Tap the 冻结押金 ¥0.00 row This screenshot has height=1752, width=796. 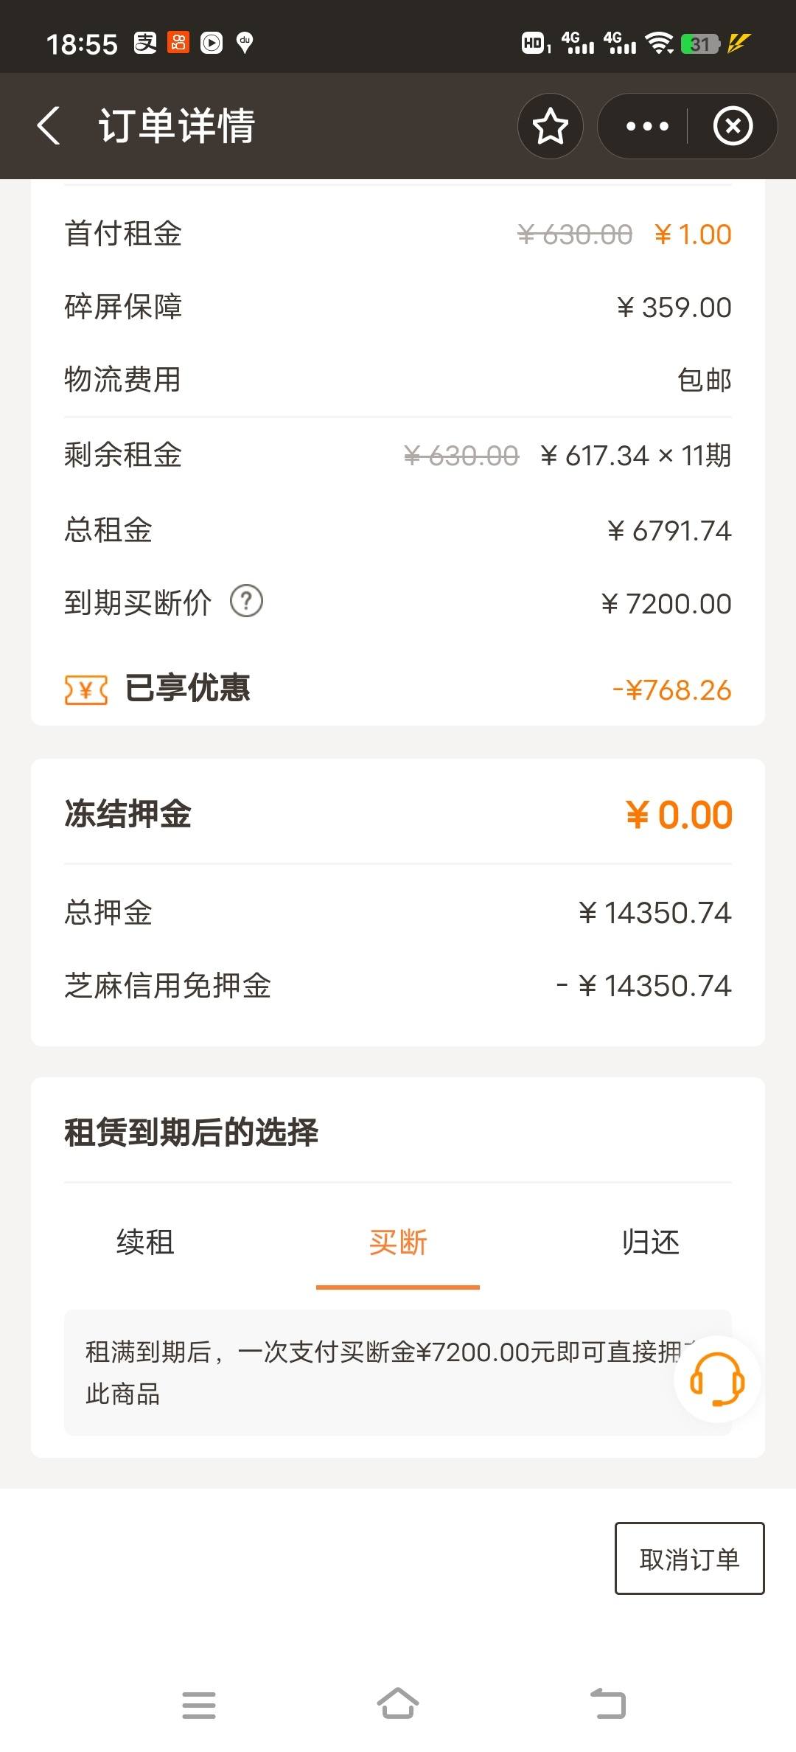(398, 814)
